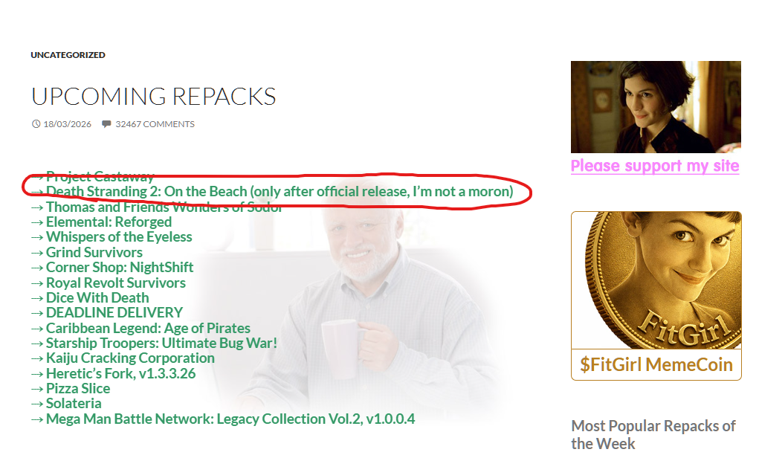Screen dimensions: 759x458
Task: Click the Grind Survivors list item
Action: pos(94,252)
